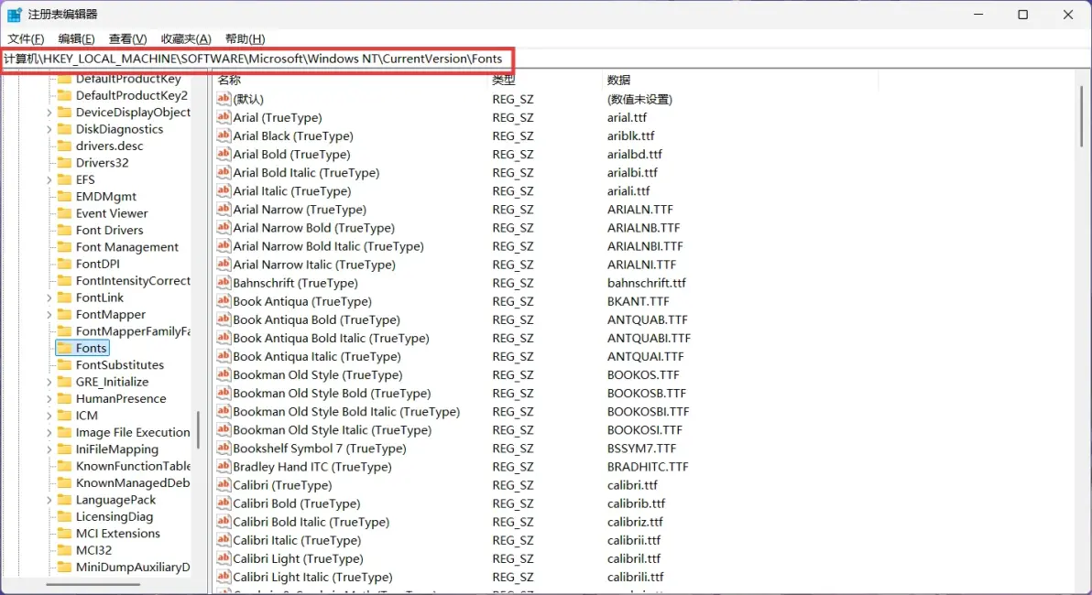Expand the LanguagePack key
This screenshot has width=1092, height=595.
coord(49,500)
